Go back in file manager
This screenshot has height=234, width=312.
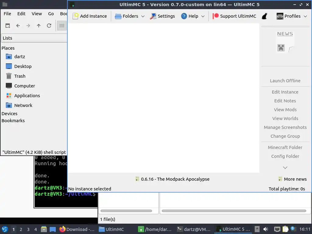[x=18, y=26]
